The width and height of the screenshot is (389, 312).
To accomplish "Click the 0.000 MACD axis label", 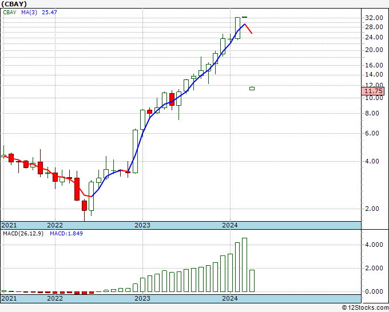I will point(374,291).
